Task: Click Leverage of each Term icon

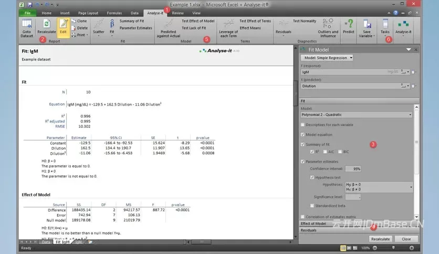Action: pyautogui.click(x=228, y=28)
